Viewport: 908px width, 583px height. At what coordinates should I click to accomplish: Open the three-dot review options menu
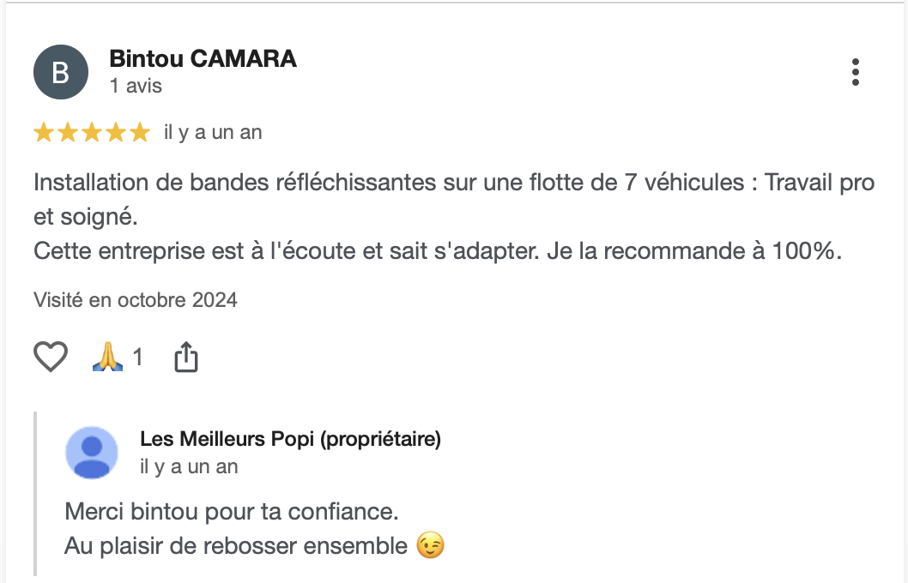click(x=855, y=72)
